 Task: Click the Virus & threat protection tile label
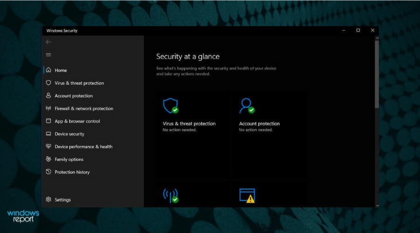(x=189, y=123)
